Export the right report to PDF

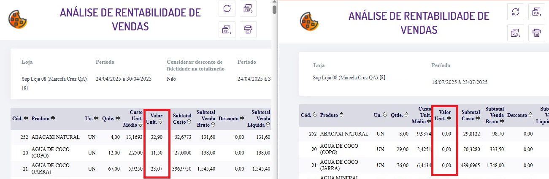click(x=537, y=12)
